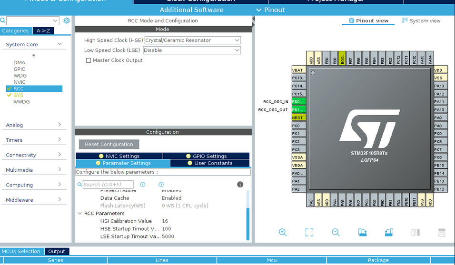Screen dimensions: 455x265
Task: Collapse the System Core category
Action: coord(60,44)
